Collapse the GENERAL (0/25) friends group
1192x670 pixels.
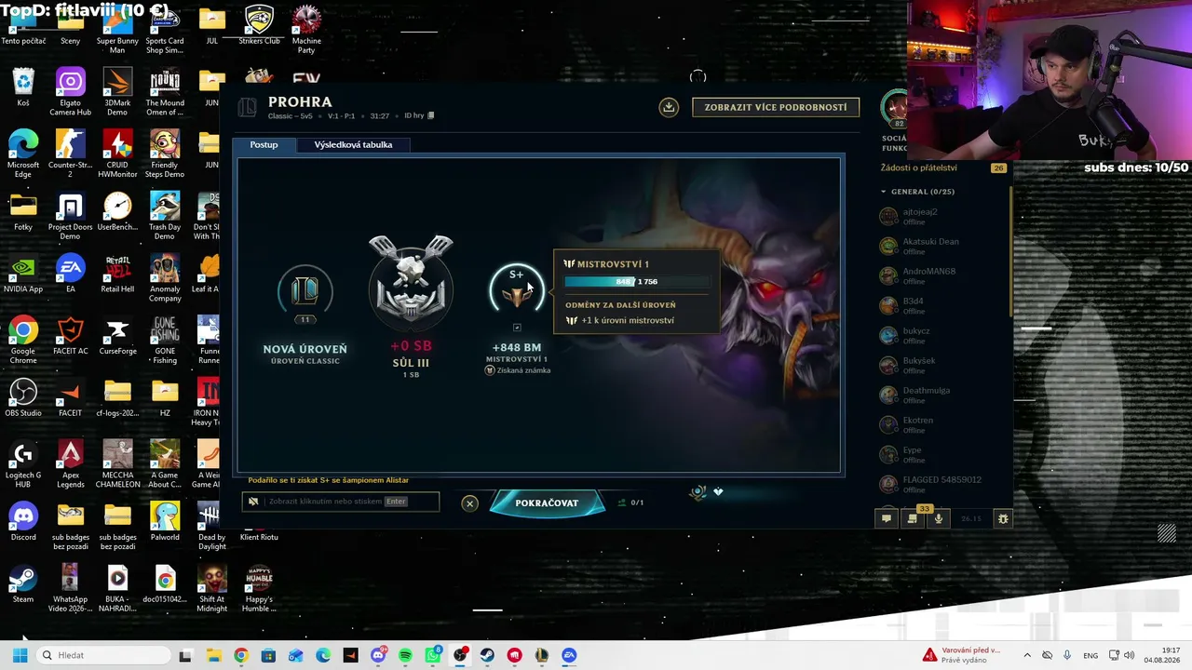917,192
